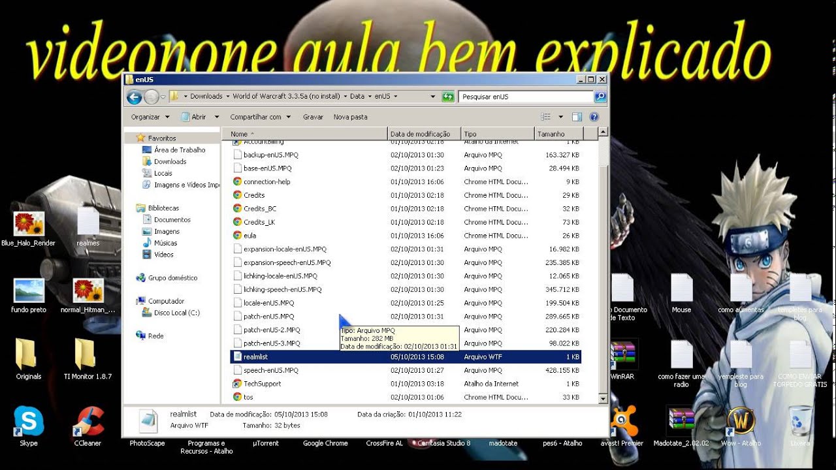Select the TI Monitor 1.8.7 folder
The height and width of the screenshot is (470, 836).
(x=88, y=360)
